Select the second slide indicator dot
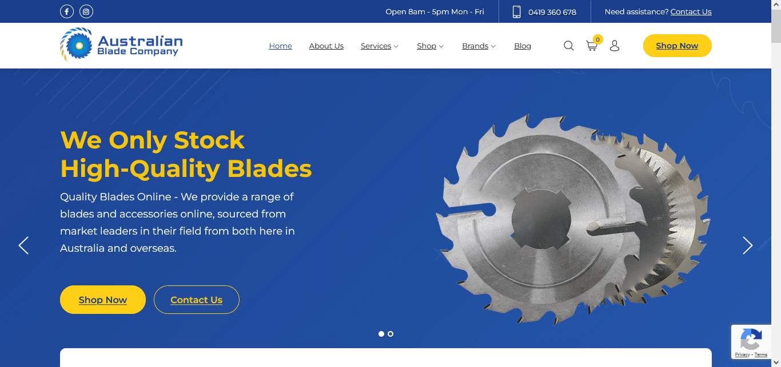The width and height of the screenshot is (781, 367). [x=390, y=334]
